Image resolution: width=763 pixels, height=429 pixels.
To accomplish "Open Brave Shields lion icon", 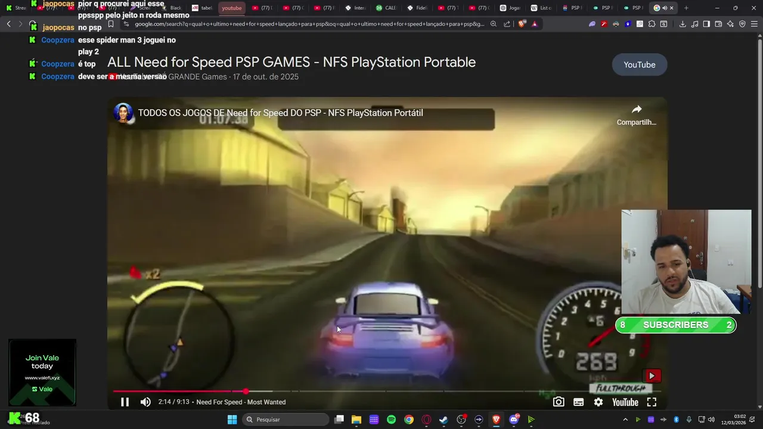I will [522, 24].
